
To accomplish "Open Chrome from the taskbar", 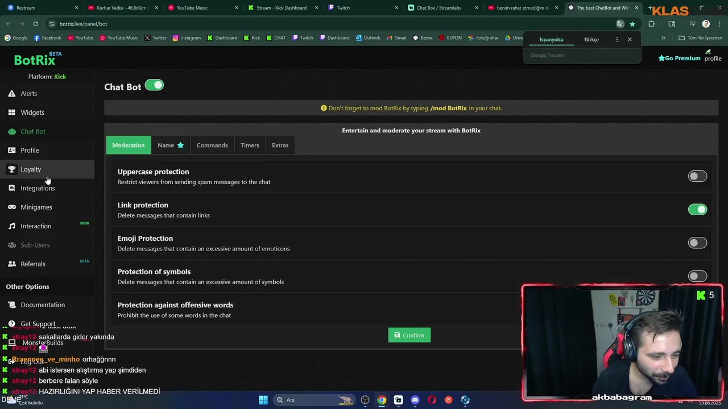I will [382, 400].
